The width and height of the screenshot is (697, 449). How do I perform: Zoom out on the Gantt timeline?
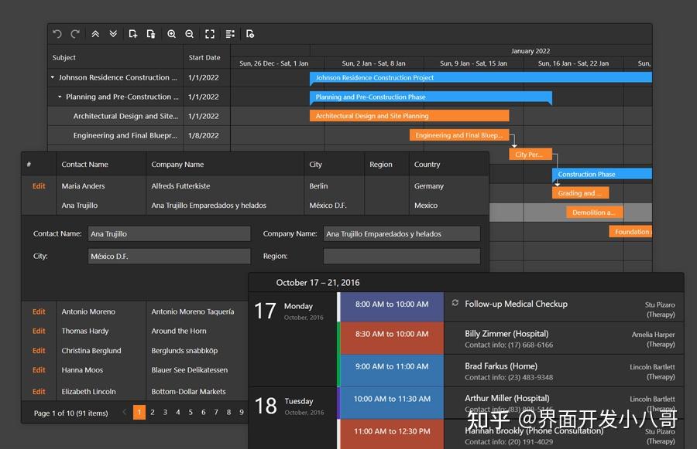pos(190,34)
